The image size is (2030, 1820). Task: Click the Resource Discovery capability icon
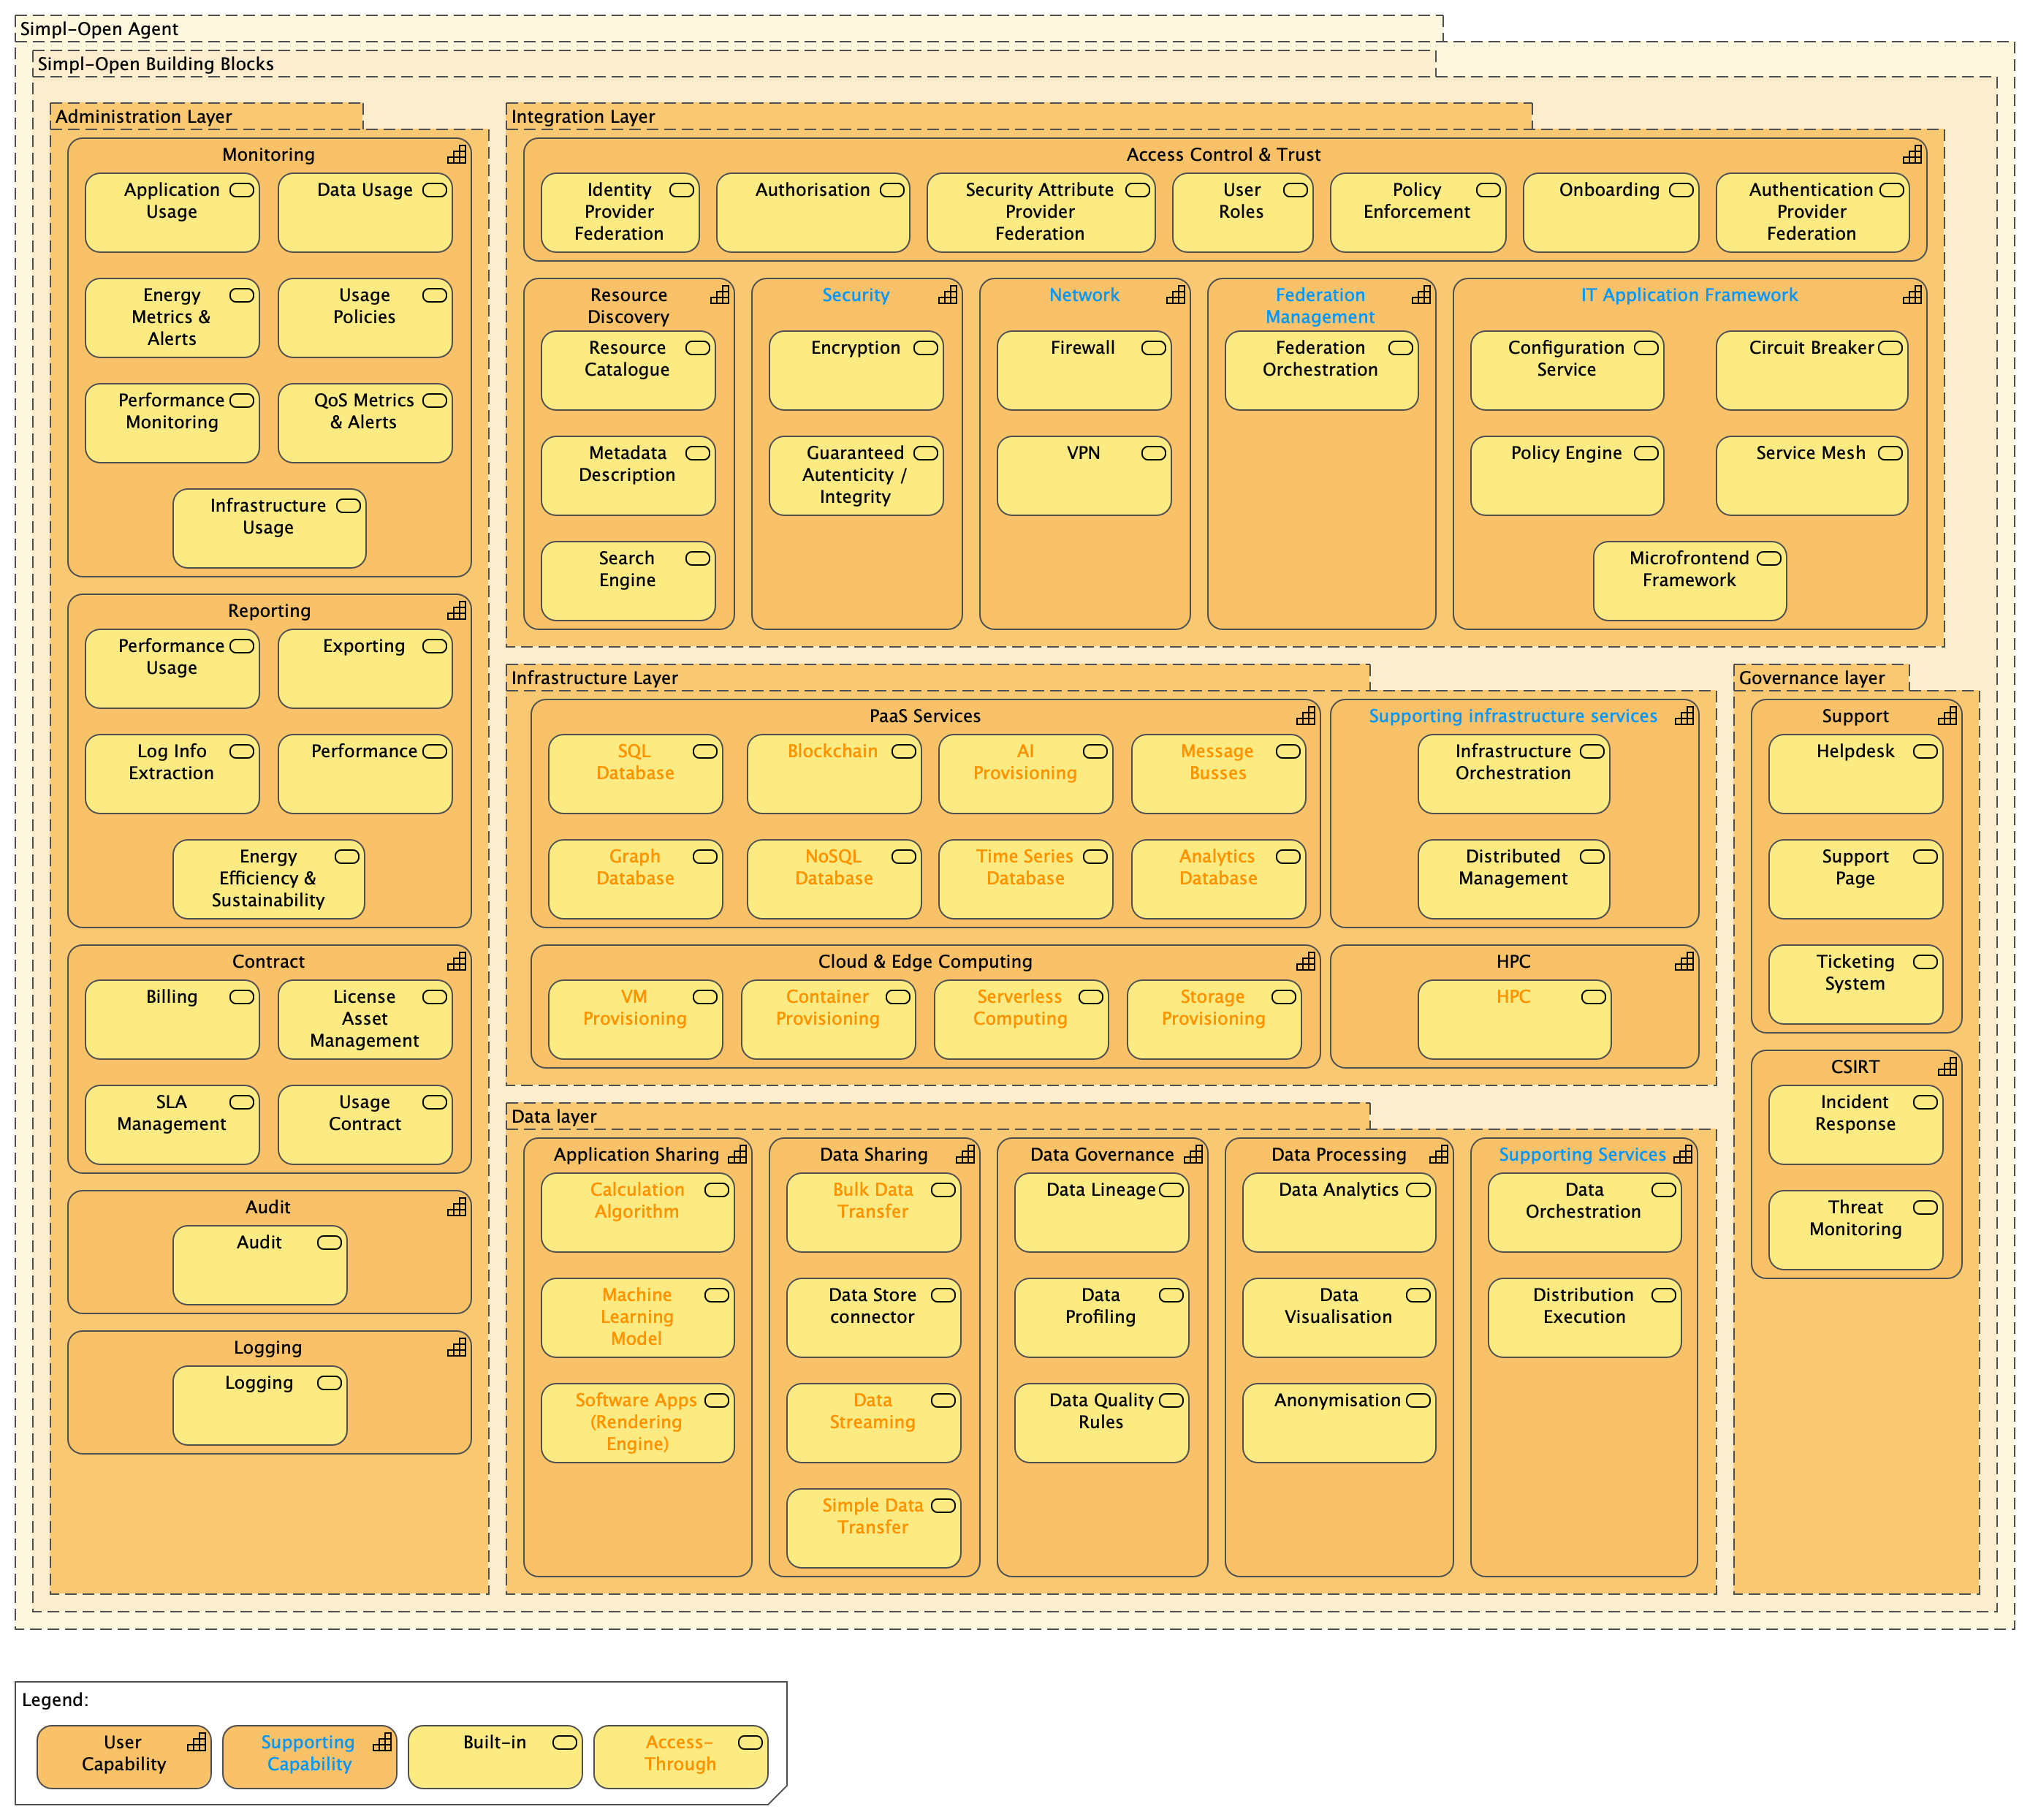point(720,295)
